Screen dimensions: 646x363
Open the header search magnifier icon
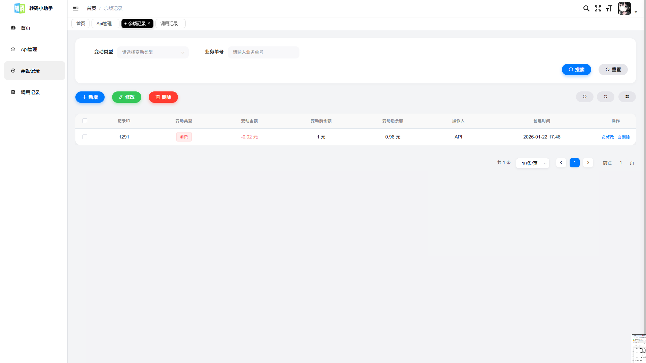tap(586, 8)
